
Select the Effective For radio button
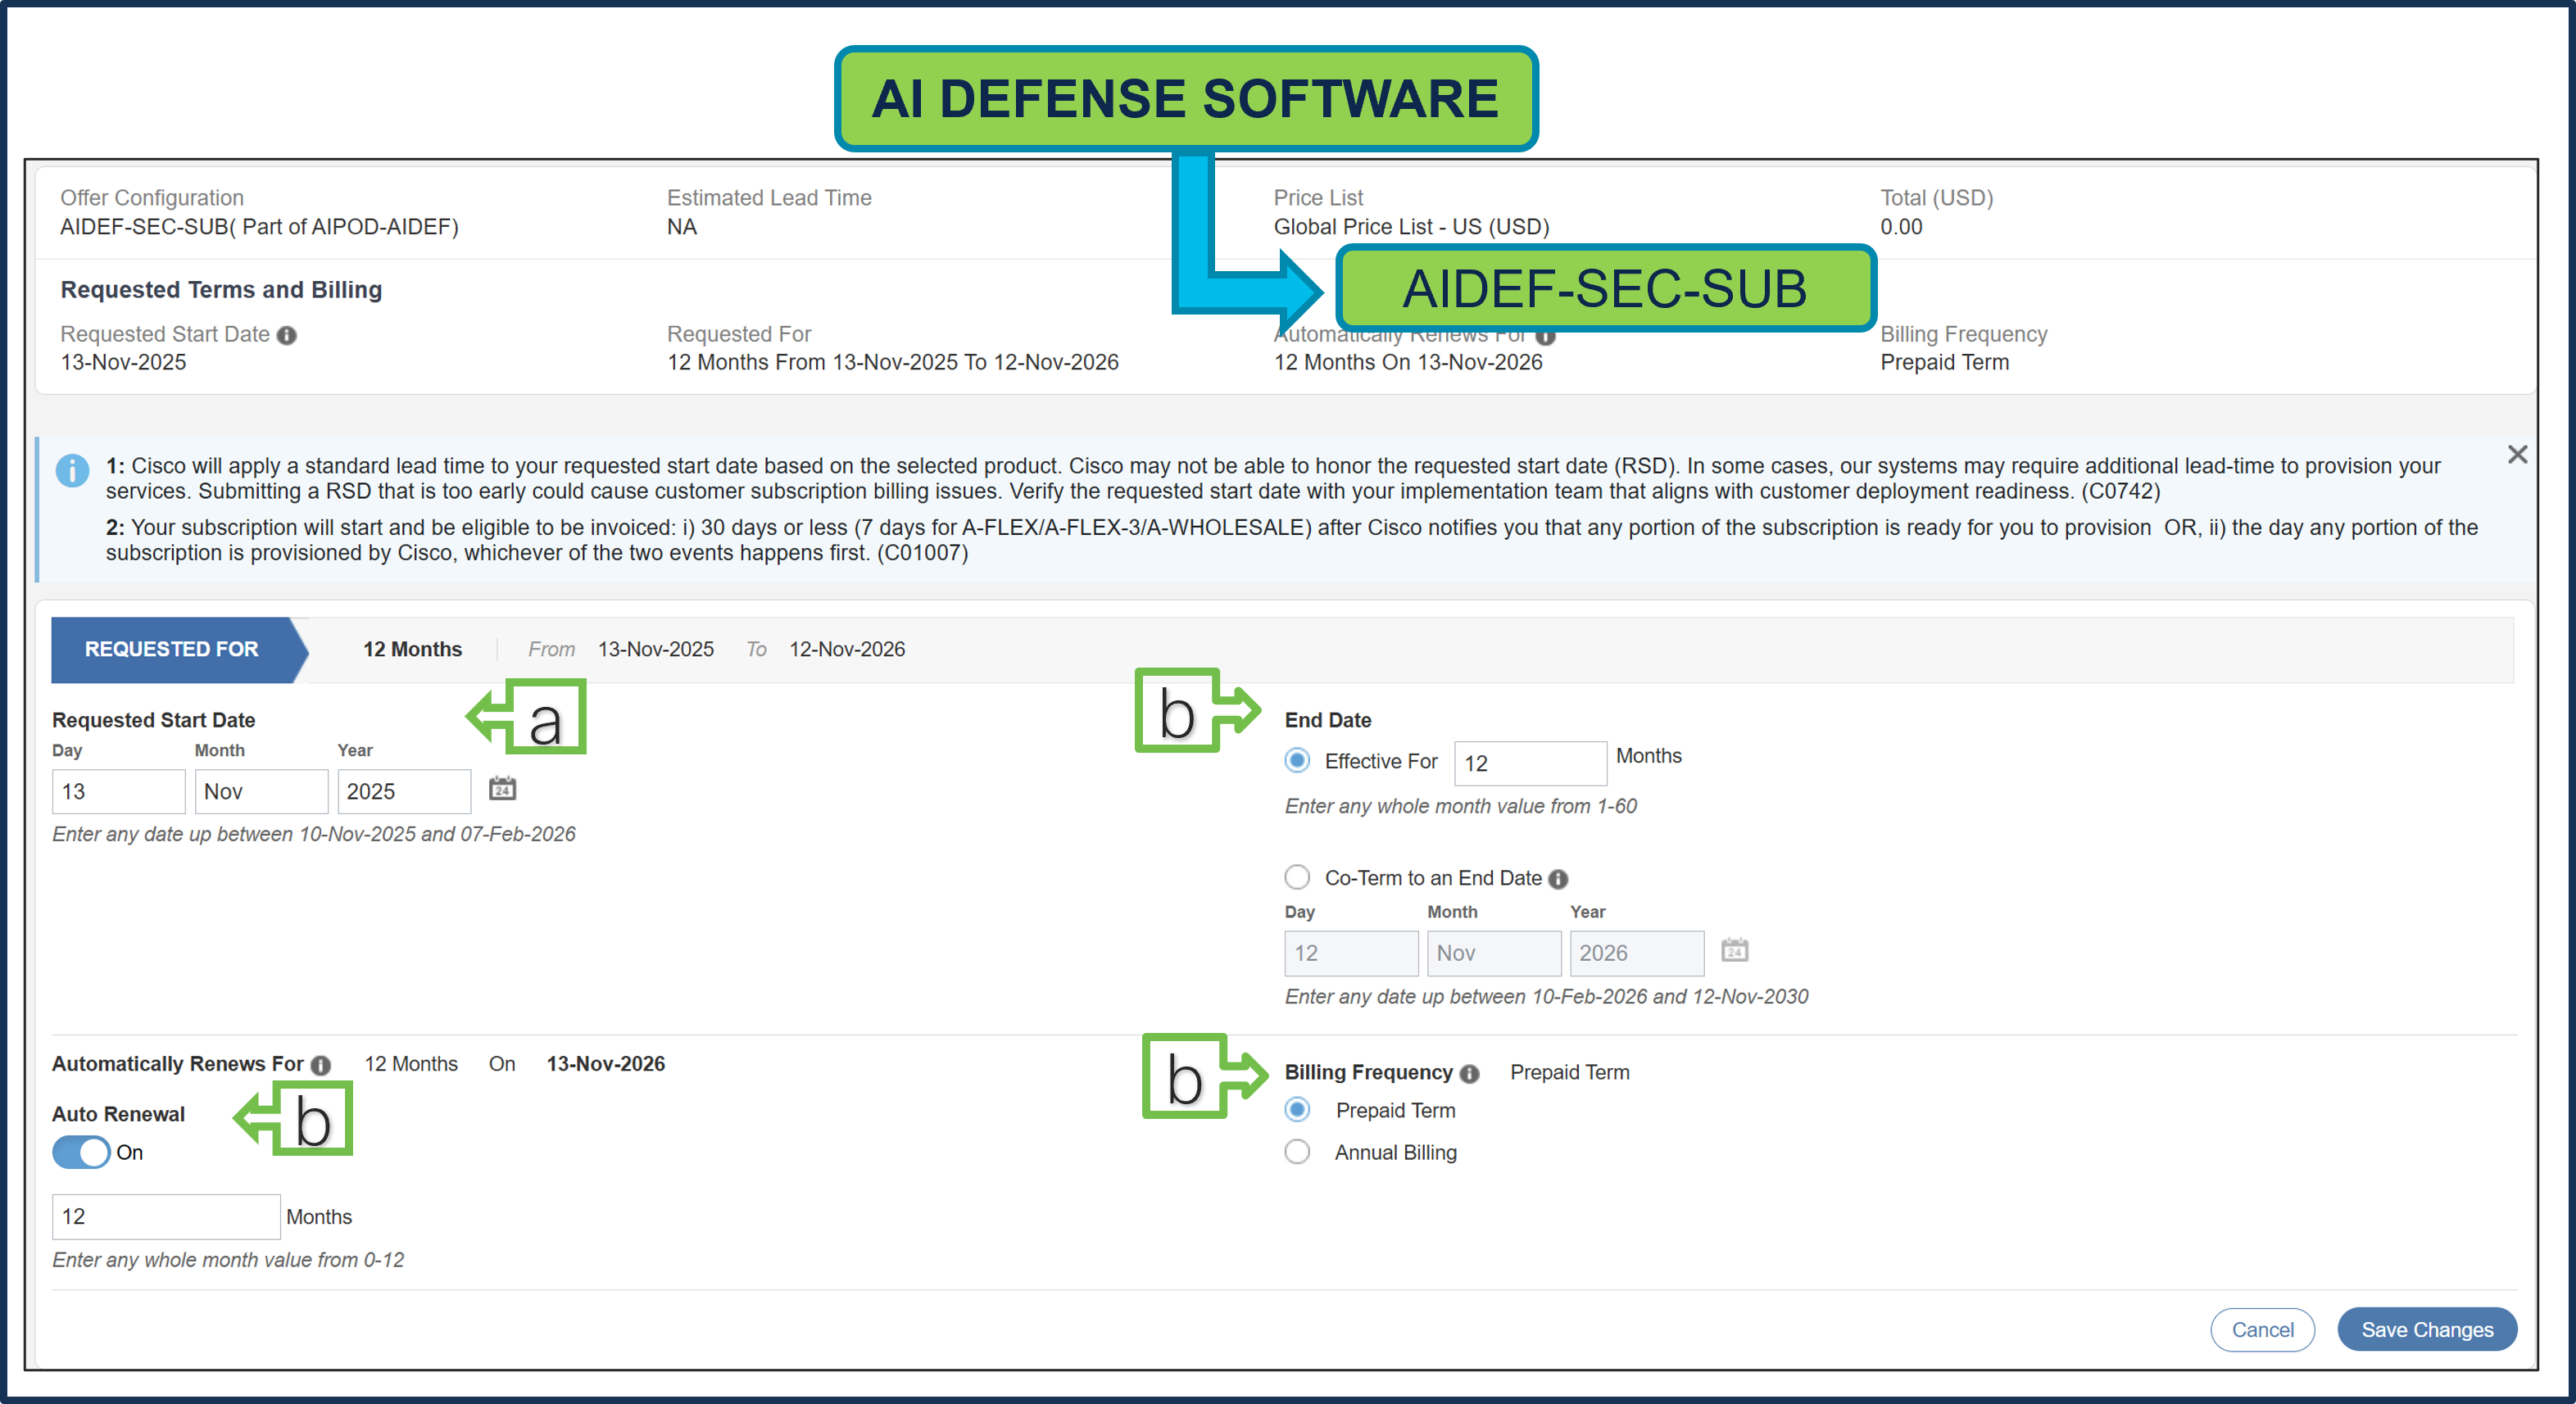tap(1297, 761)
